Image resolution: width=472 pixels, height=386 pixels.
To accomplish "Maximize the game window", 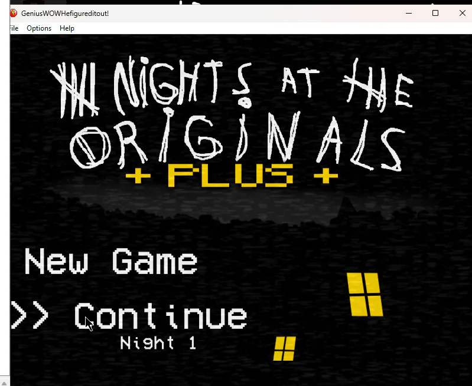I will 435,13.
